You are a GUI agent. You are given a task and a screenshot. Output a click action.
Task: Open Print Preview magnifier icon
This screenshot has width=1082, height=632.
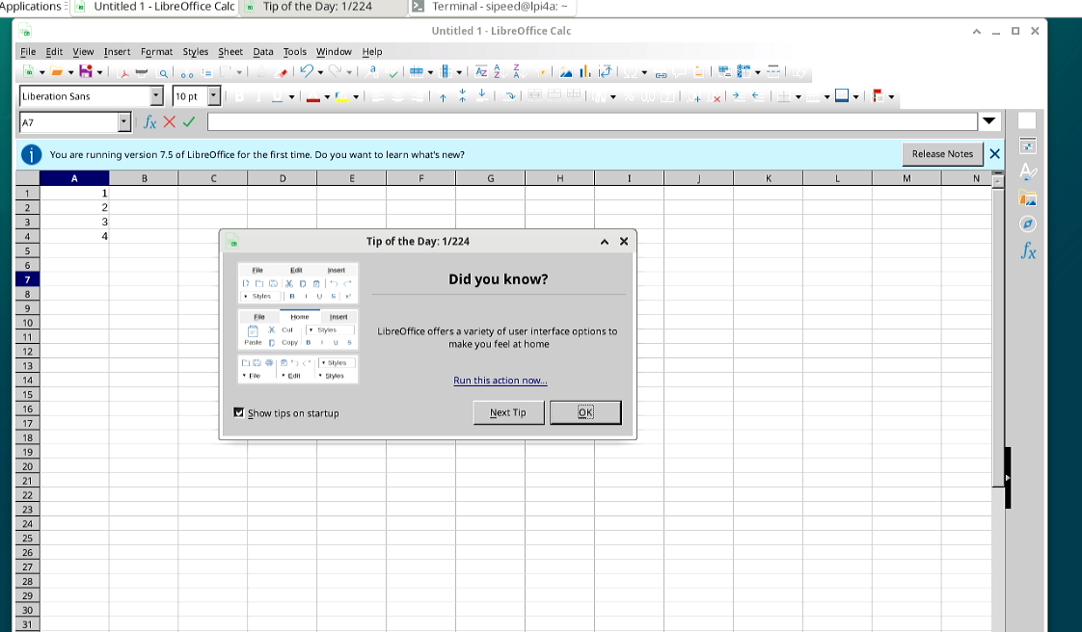click(x=163, y=73)
